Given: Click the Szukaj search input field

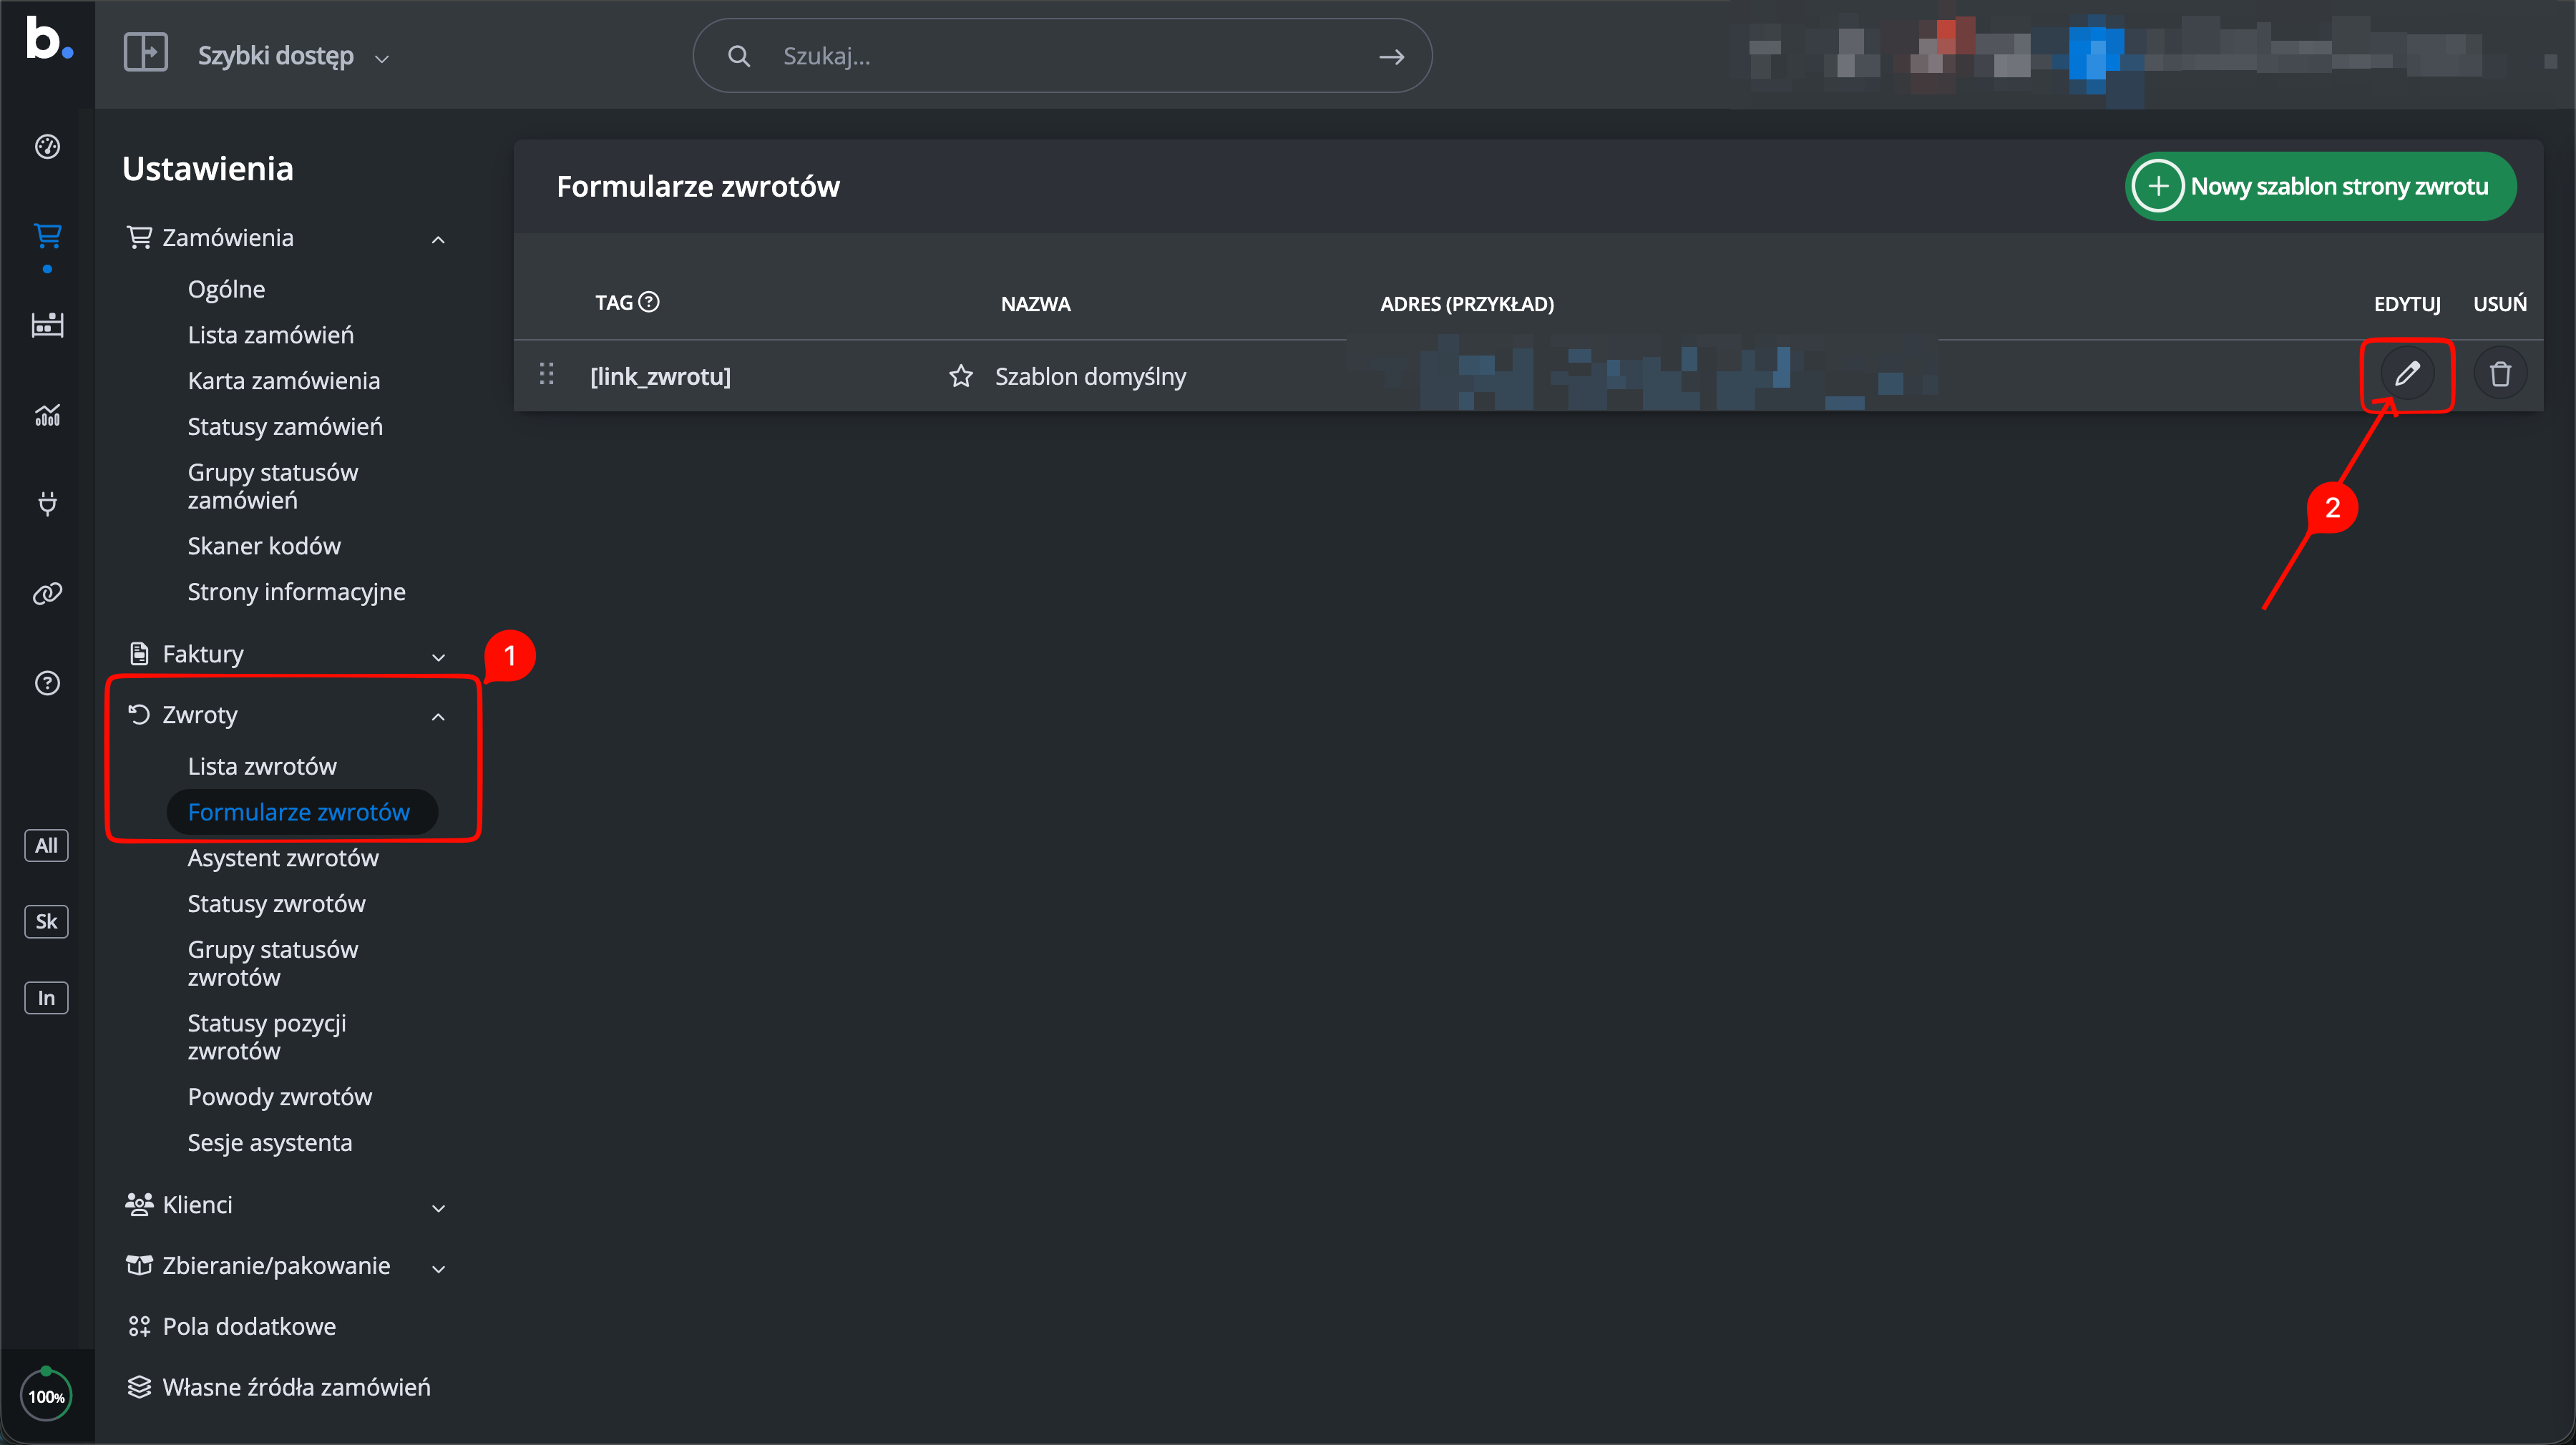Looking at the screenshot, I should (1062, 56).
